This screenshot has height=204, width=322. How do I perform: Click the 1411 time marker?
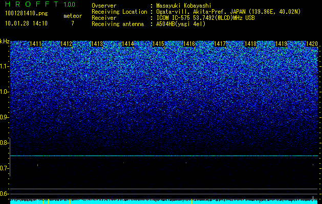click(35, 44)
